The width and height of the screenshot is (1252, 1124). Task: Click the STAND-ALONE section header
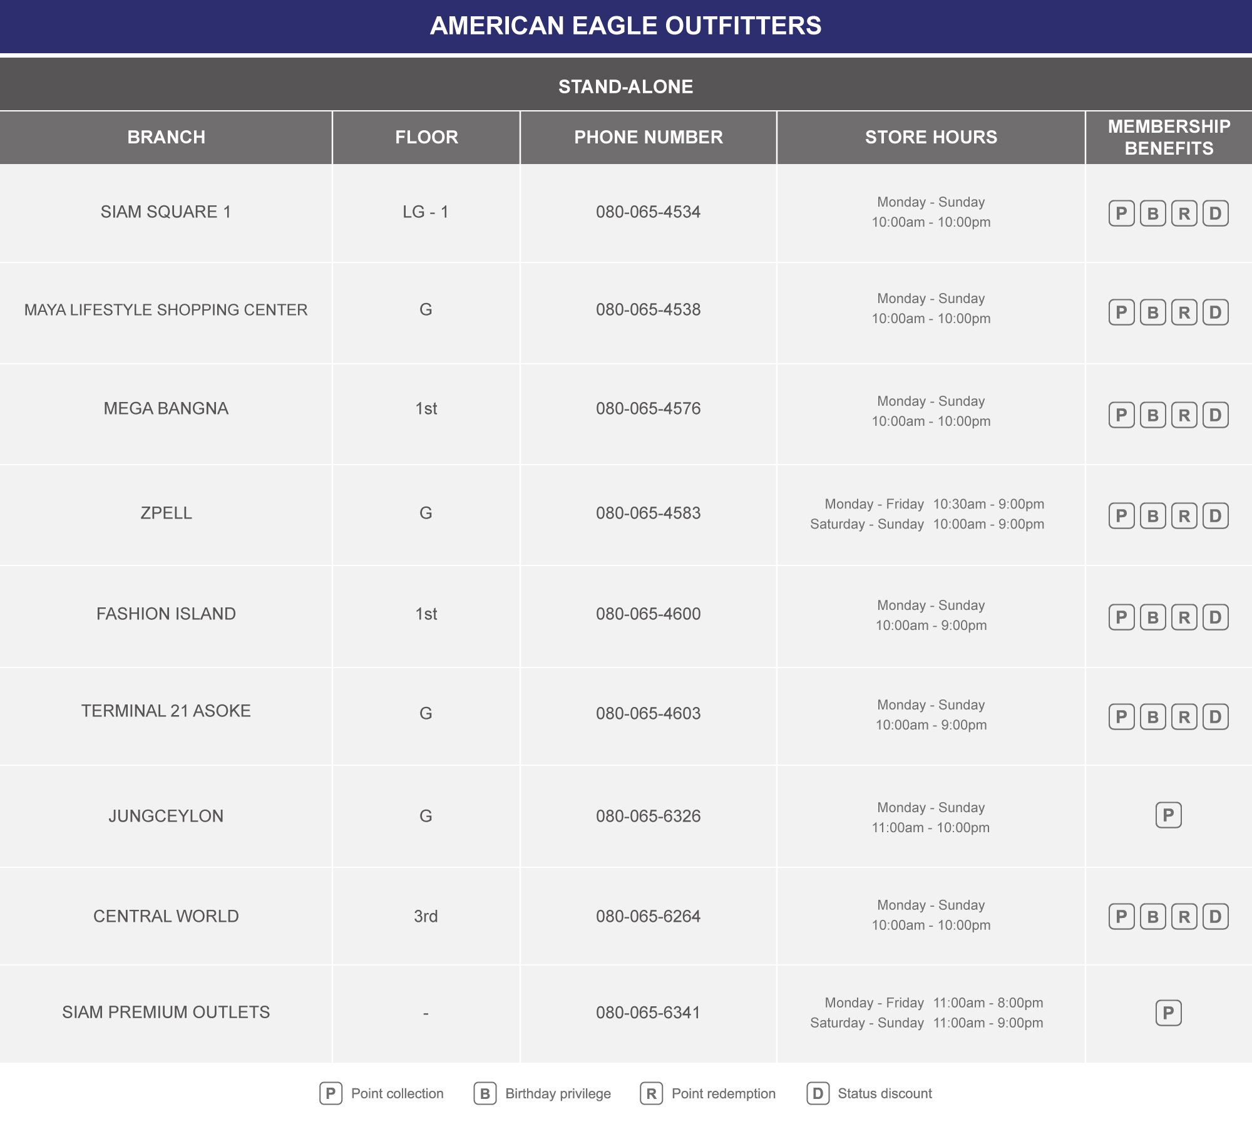click(626, 86)
